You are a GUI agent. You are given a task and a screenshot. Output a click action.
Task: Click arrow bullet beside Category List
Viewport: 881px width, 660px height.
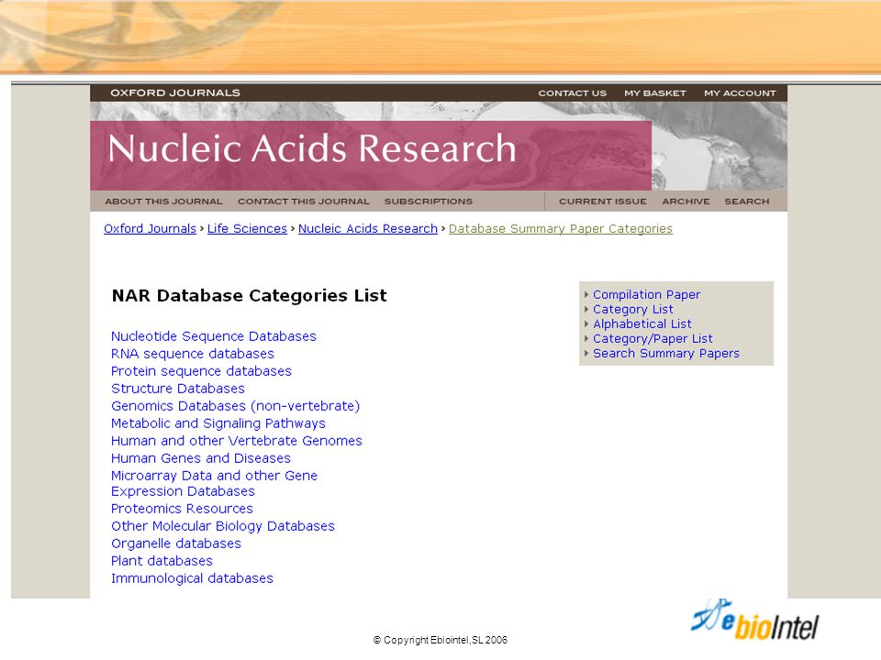tap(586, 309)
